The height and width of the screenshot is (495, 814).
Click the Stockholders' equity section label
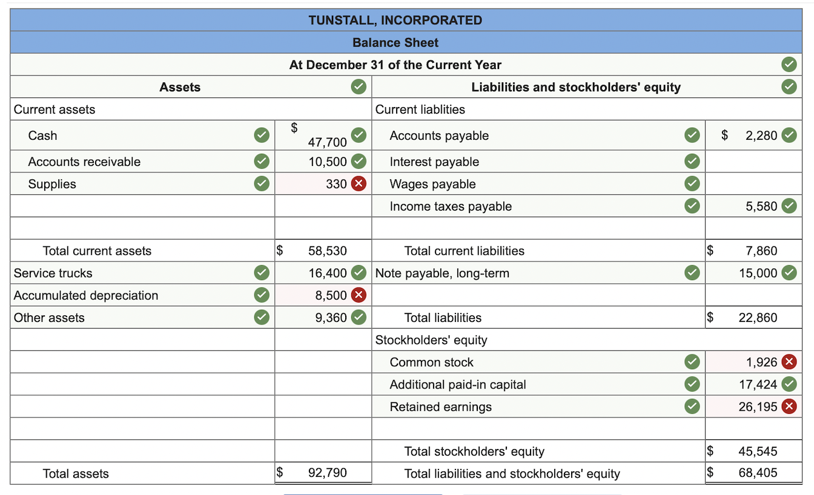(431, 340)
